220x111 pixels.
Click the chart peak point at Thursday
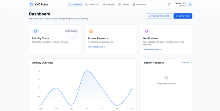87,71
